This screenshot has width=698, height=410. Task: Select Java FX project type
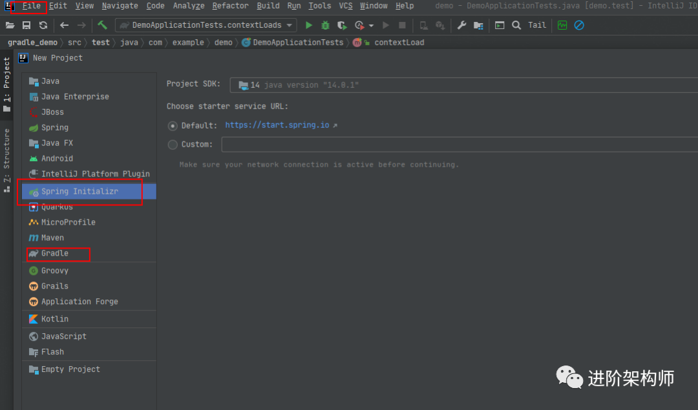(89, 143)
